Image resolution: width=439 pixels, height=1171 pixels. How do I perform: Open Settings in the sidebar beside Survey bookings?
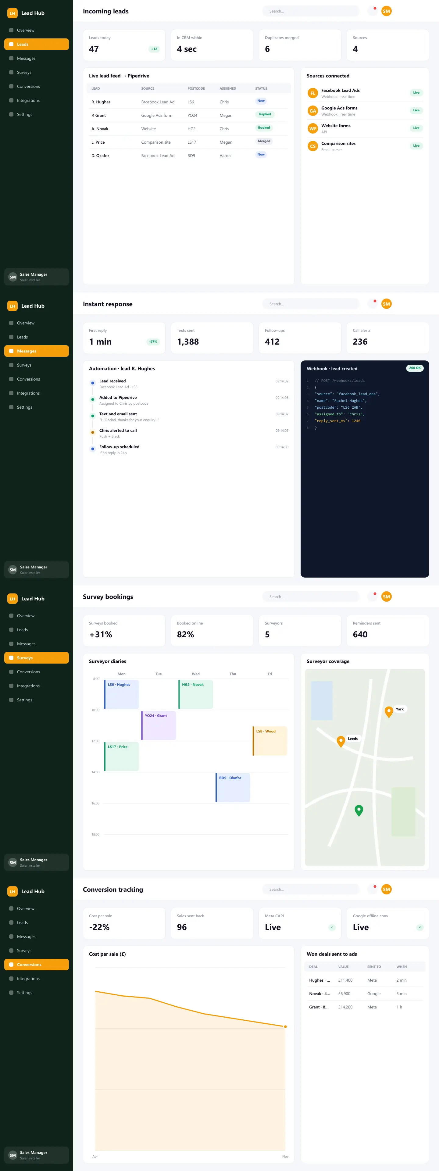click(36, 700)
